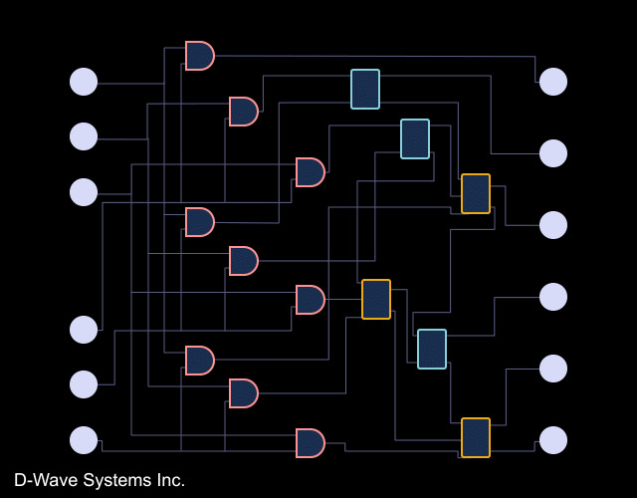Select the top-left input circle node
Viewport: 637px width, 498px height.
point(84,82)
